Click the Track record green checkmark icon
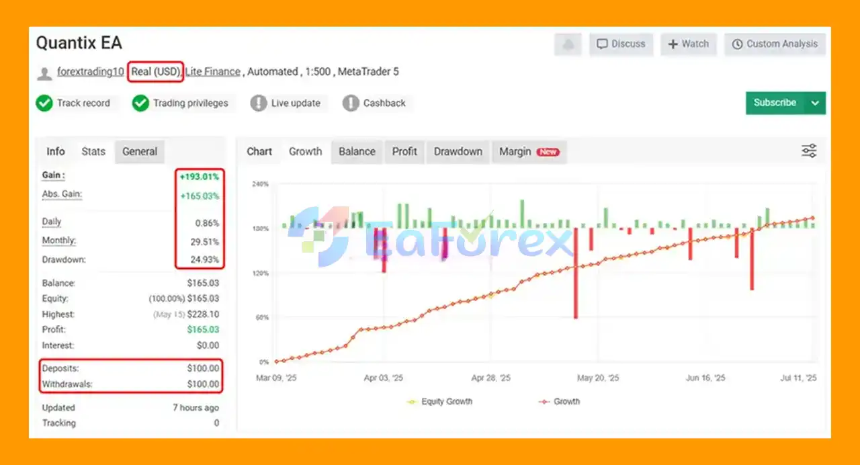The height and width of the screenshot is (465, 860). click(44, 103)
